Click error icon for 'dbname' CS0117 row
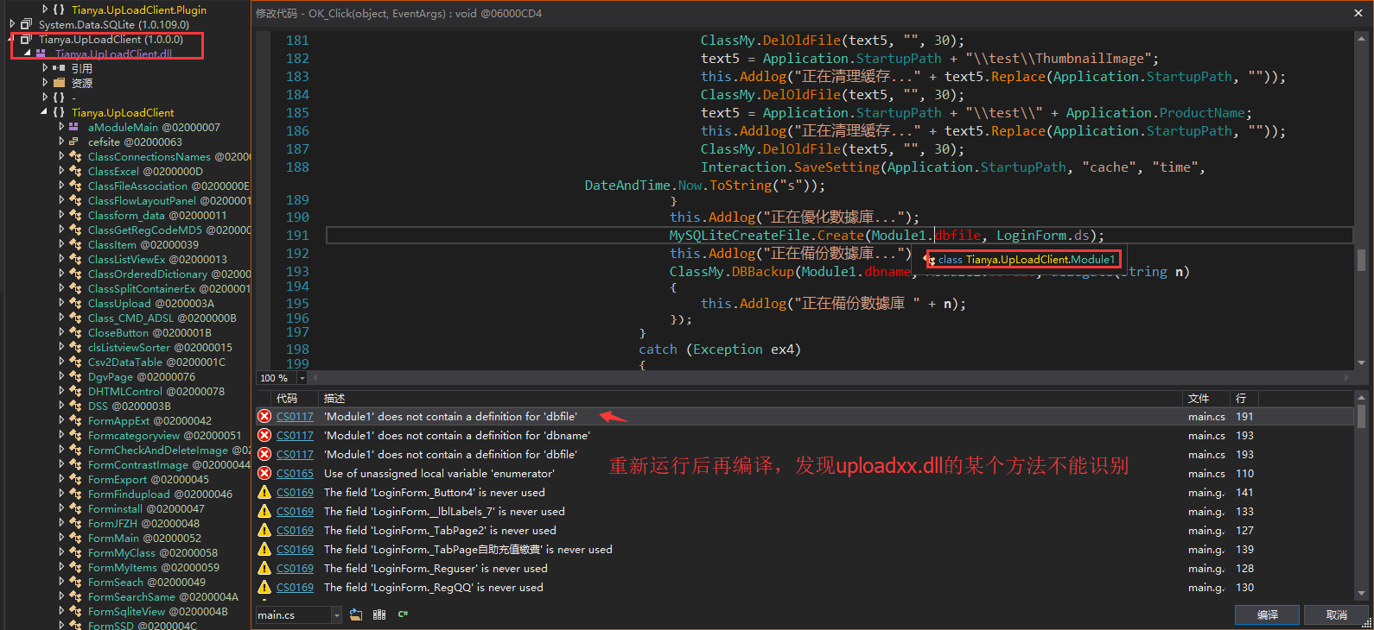The width and height of the screenshot is (1374, 630). click(264, 435)
